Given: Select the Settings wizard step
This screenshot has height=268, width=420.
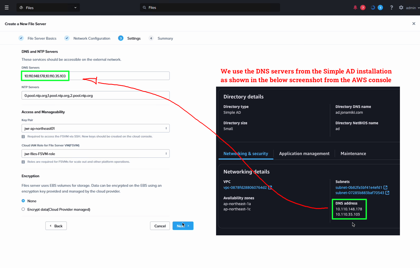Looking at the screenshot, I should coord(129,38).
